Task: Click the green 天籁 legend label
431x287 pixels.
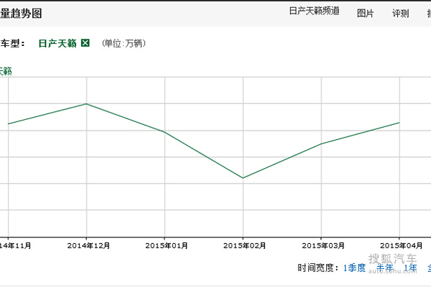Action: [6, 70]
